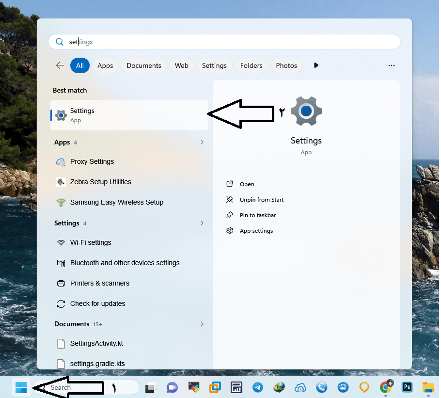Launch Telegram from the taskbar
441x398 pixels.
click(x=258, y=387)
